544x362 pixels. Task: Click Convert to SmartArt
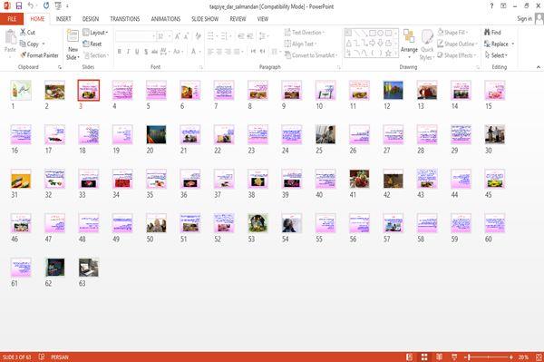coord(311,55)
